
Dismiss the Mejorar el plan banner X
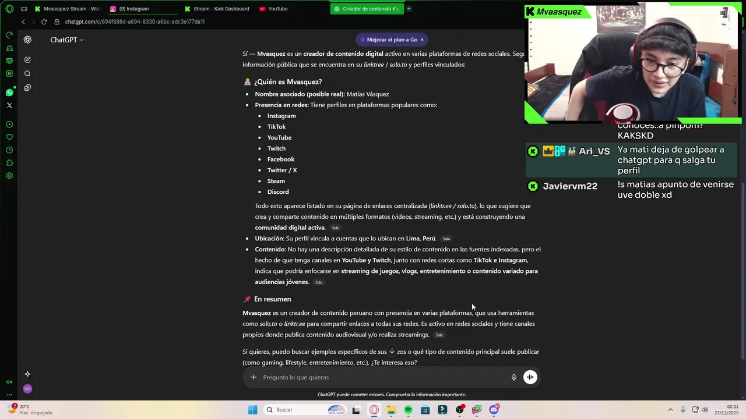point(422,40)
